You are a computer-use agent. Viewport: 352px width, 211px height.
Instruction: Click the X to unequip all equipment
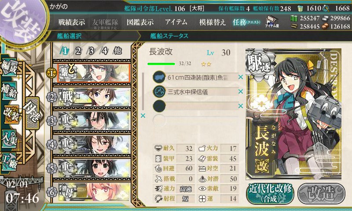143,116
